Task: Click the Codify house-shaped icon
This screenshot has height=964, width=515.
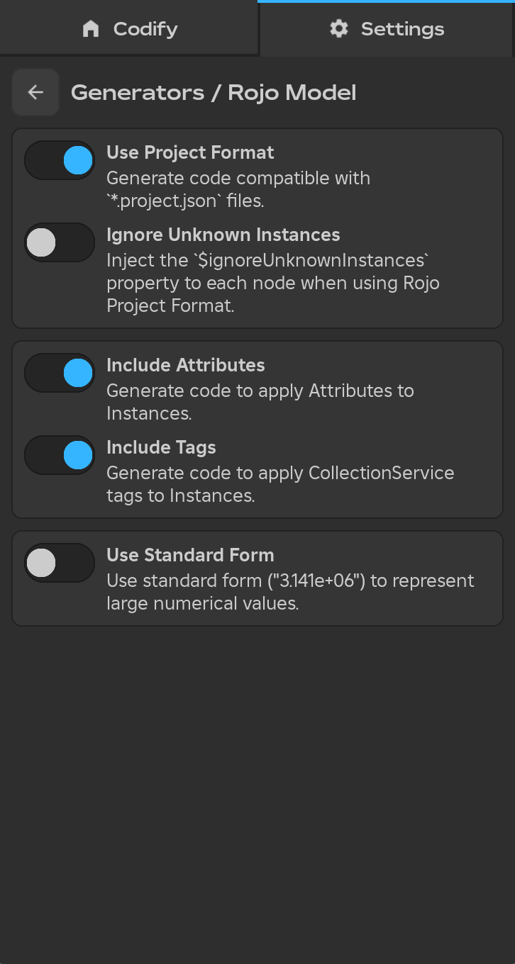Action: coord(91,28)
